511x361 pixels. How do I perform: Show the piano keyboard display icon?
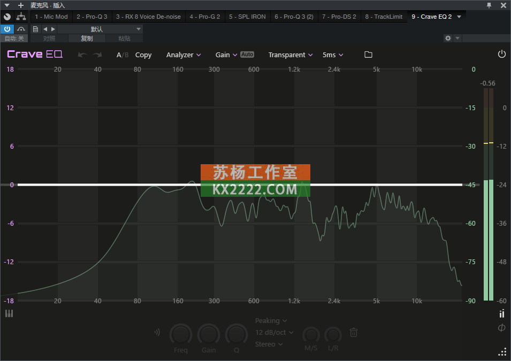coord(9,313)
